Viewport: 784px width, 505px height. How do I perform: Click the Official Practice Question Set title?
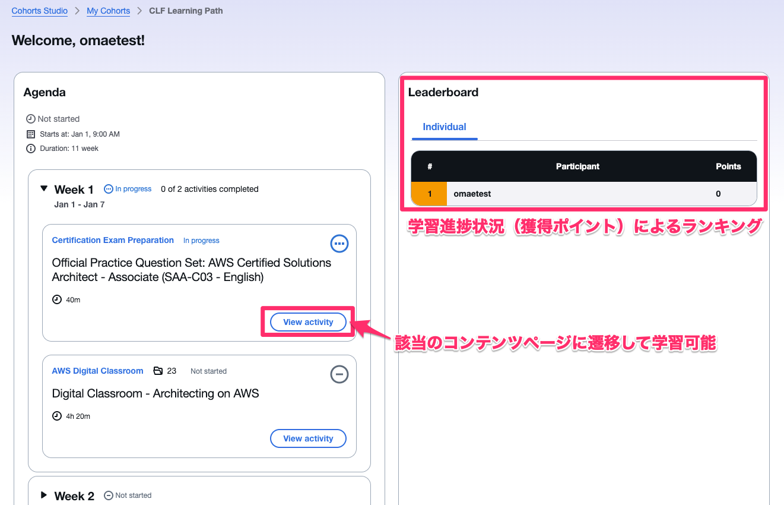click(192, 270)
